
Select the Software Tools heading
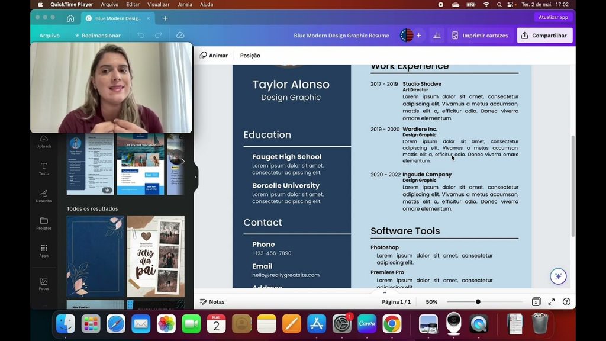click(405, 231)
